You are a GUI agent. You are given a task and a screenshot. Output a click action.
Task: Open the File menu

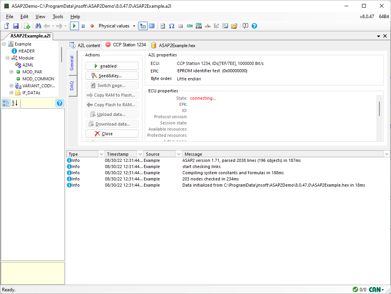9,17
